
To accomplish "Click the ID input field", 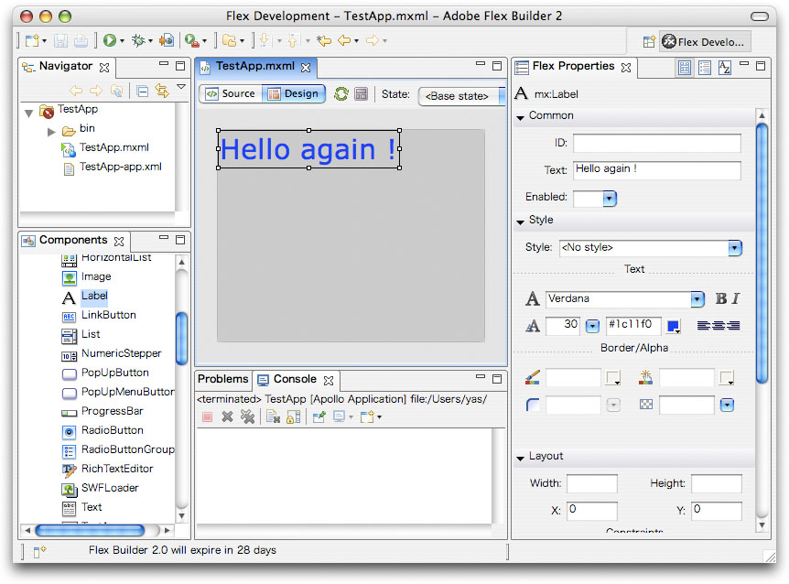I will (656, 143).
